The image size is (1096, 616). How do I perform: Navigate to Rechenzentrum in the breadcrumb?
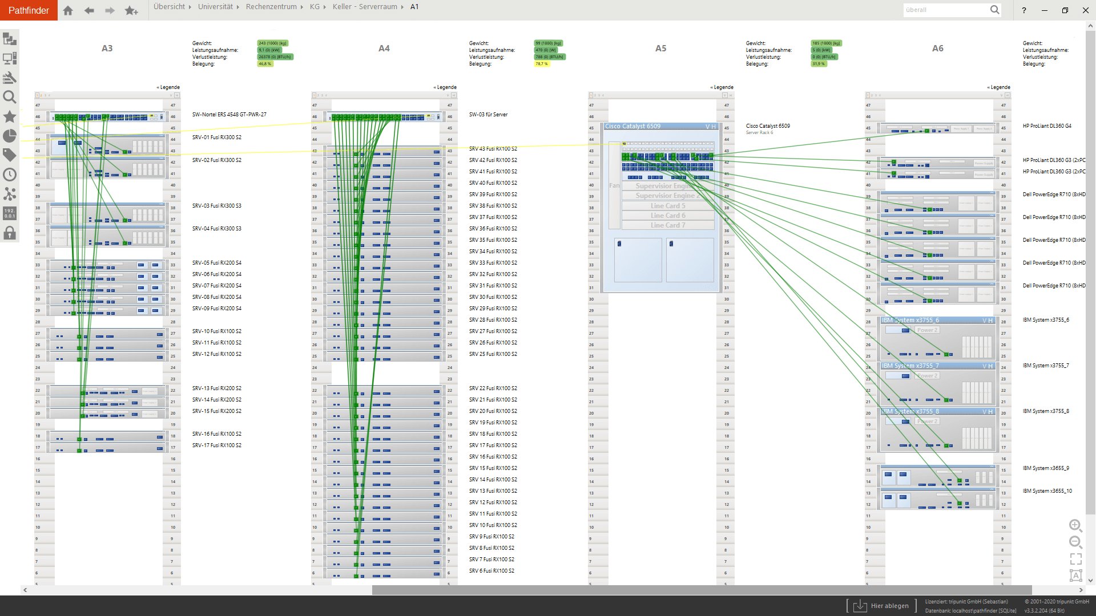coord(272,7)
